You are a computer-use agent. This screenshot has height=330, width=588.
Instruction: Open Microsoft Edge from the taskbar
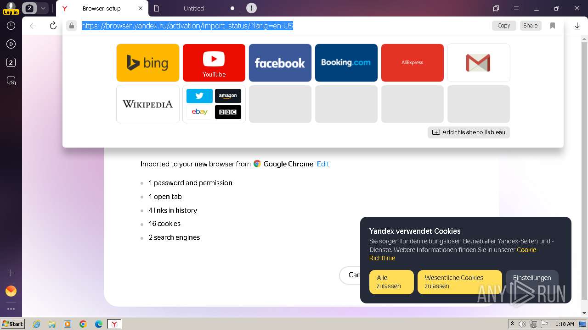(99, 324)
